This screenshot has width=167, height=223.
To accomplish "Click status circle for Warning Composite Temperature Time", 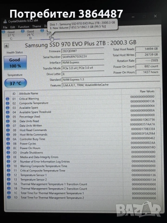I will coord(8,166).
